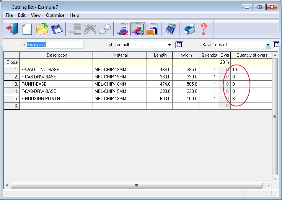Open help via red question mark icon
The height and width of the screenshot is (200, 282).
pyautogui.click(x=204, y=29)
